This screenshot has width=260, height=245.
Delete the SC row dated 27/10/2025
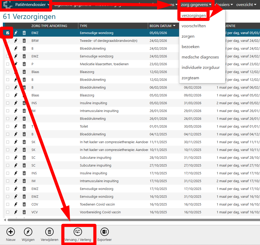tap(24, 165)
